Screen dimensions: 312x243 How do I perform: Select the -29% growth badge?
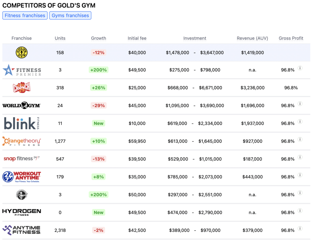click(x=98, y=105)
